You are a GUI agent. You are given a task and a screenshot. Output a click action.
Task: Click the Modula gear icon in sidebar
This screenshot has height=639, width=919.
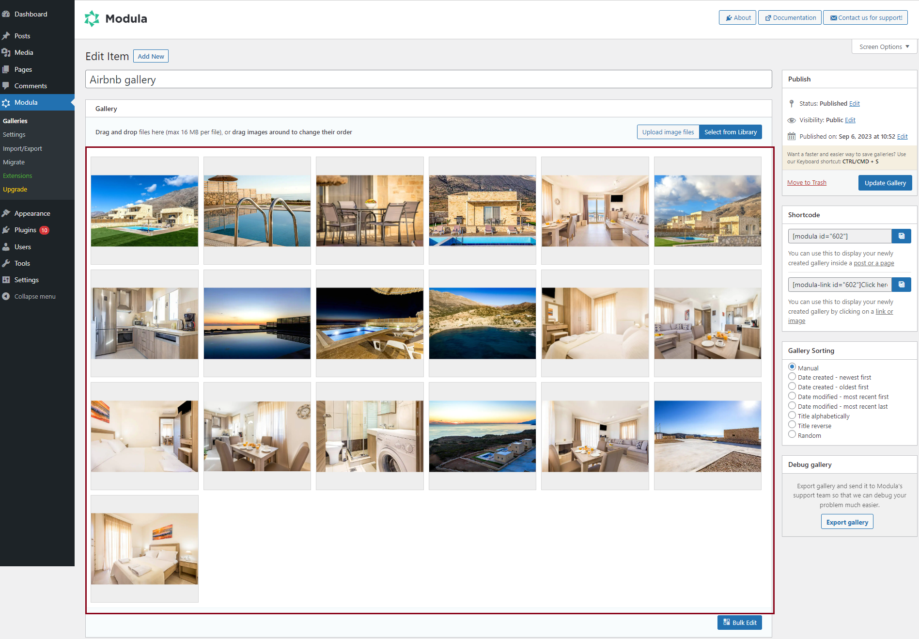(x=6, y=102)
